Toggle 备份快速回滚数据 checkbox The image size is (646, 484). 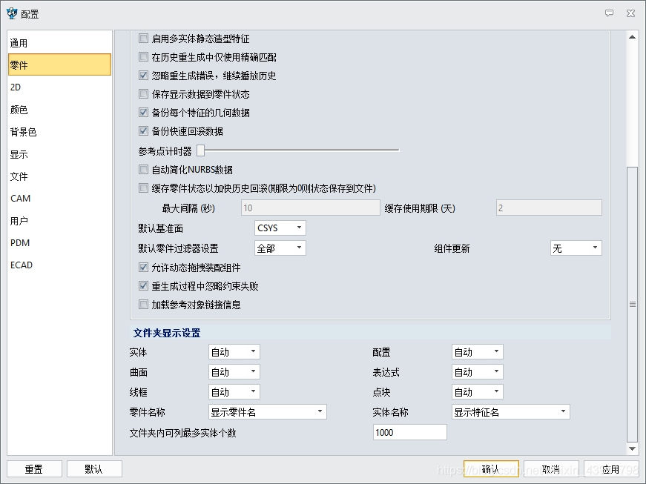click(143, 131)
